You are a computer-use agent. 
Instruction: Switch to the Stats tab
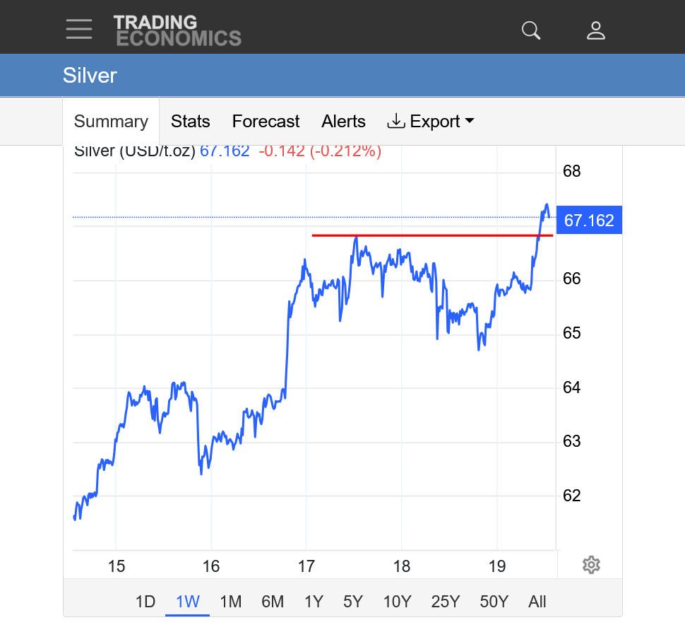point(190,122)
